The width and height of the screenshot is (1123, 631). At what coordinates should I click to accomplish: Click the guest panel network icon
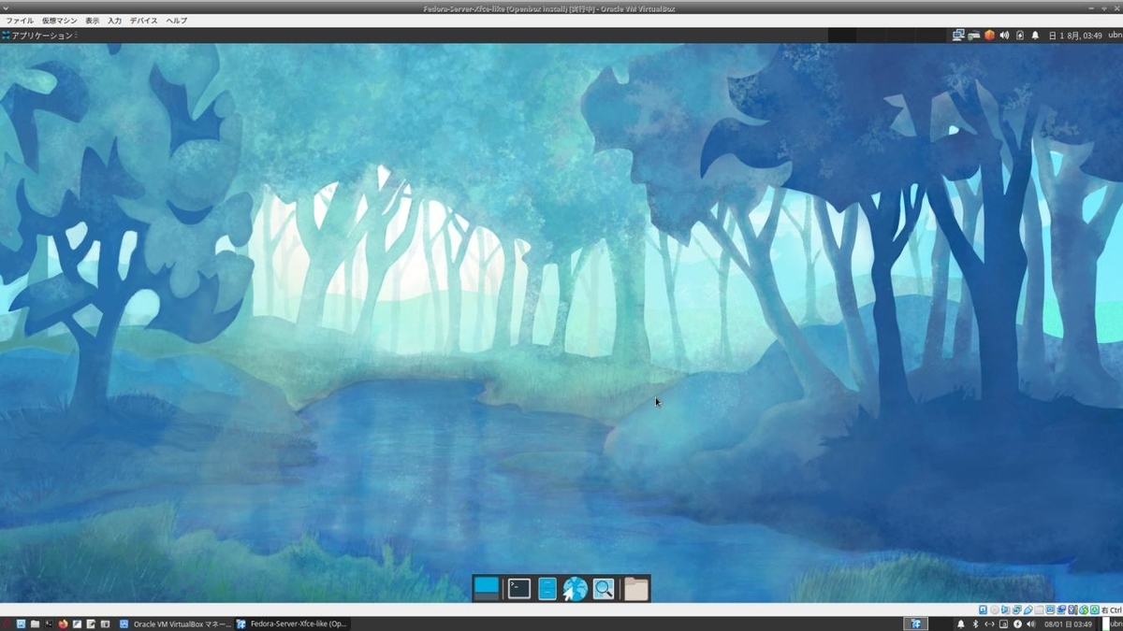pos(958,36)
